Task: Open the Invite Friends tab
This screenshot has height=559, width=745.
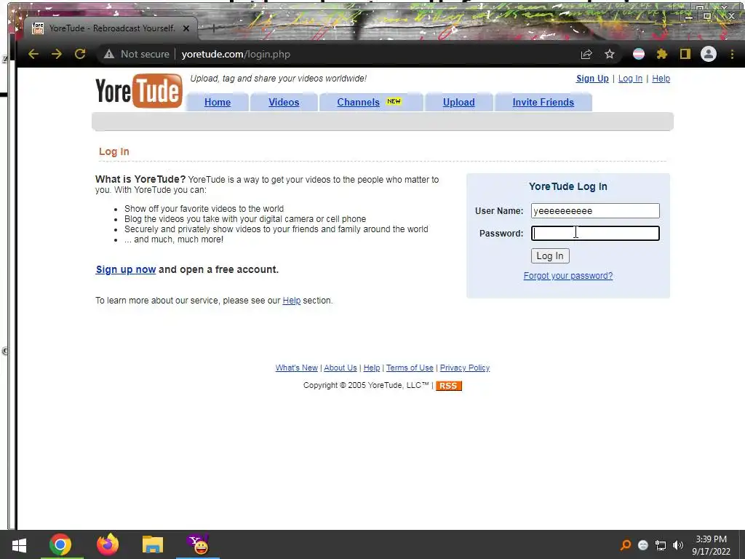Action: click(x=543, y=102)
